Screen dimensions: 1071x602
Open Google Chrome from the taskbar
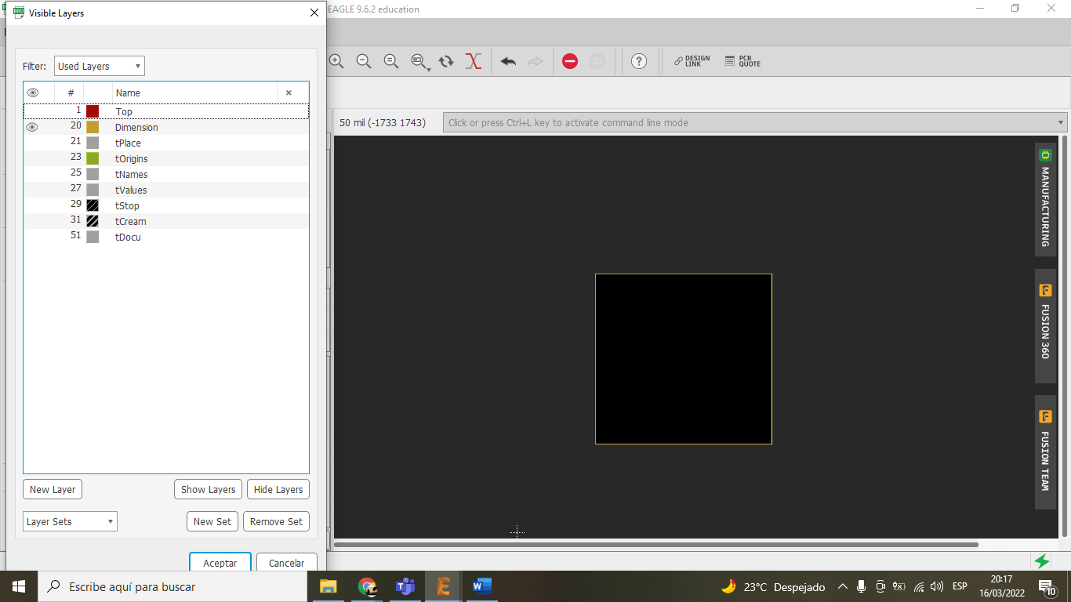(x=367, y=586)
